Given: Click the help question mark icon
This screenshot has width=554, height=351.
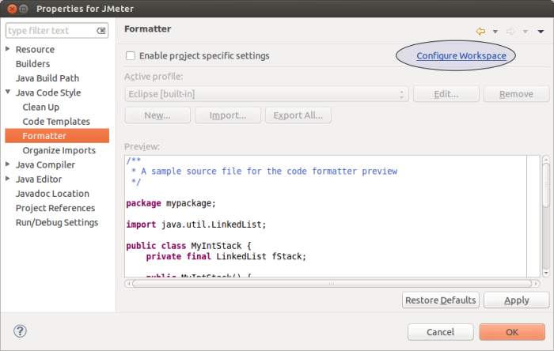Looking at the screenshot, I should [x=21, y=330].
